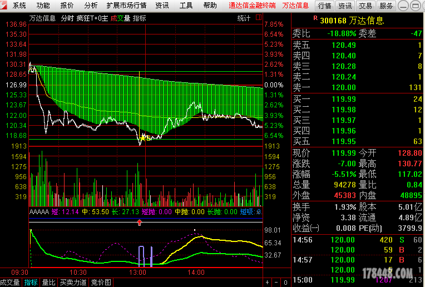Click the 内盘 value 48895

(411, 195)
